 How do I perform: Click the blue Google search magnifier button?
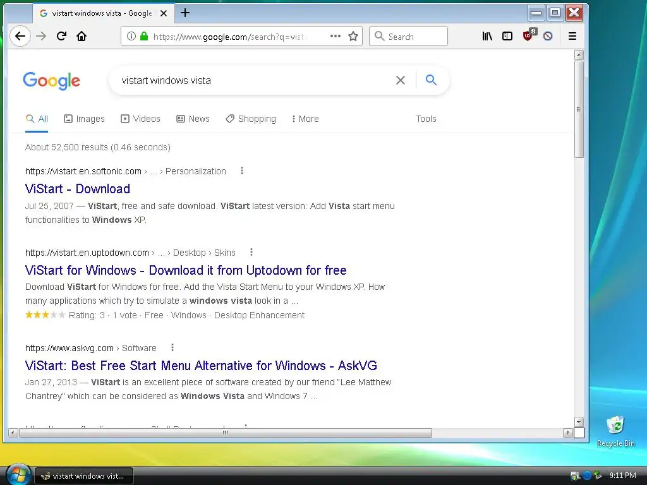click(x=431, y=80)
